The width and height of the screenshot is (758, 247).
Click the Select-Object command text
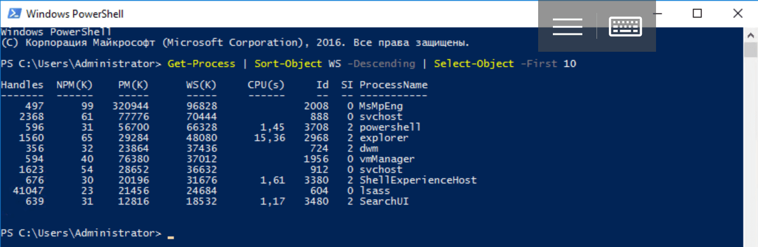click(x=474, y=64)
